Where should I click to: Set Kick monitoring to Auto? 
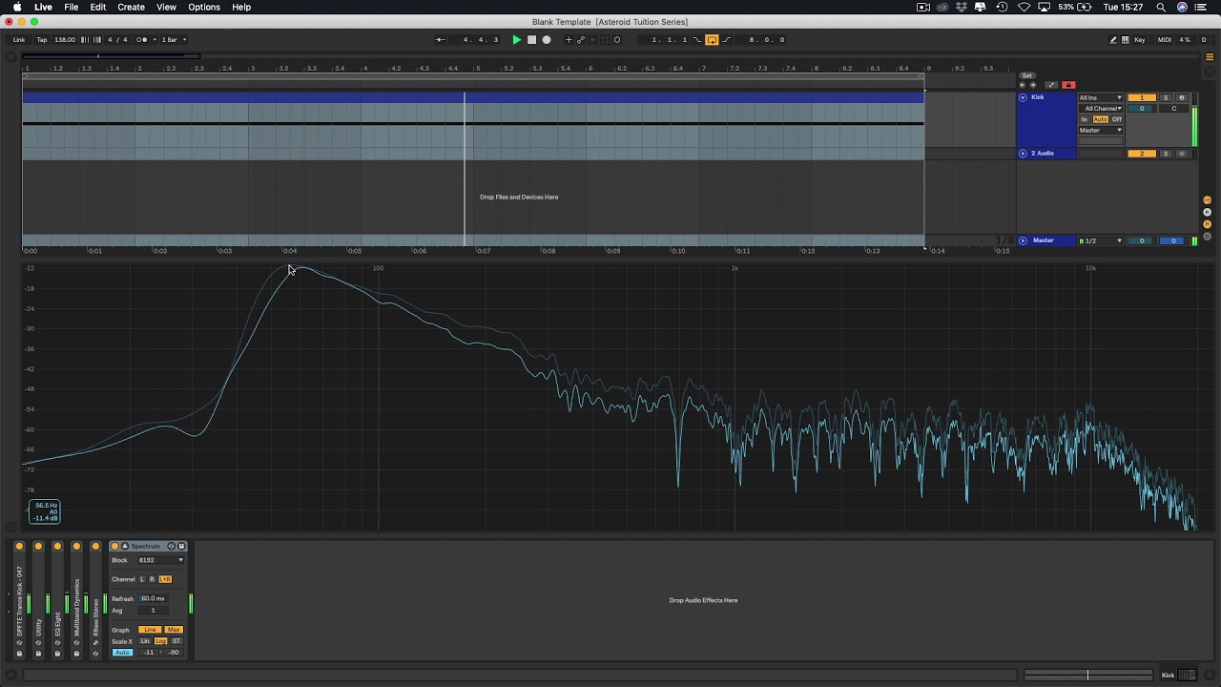[x=1101, y=119]
